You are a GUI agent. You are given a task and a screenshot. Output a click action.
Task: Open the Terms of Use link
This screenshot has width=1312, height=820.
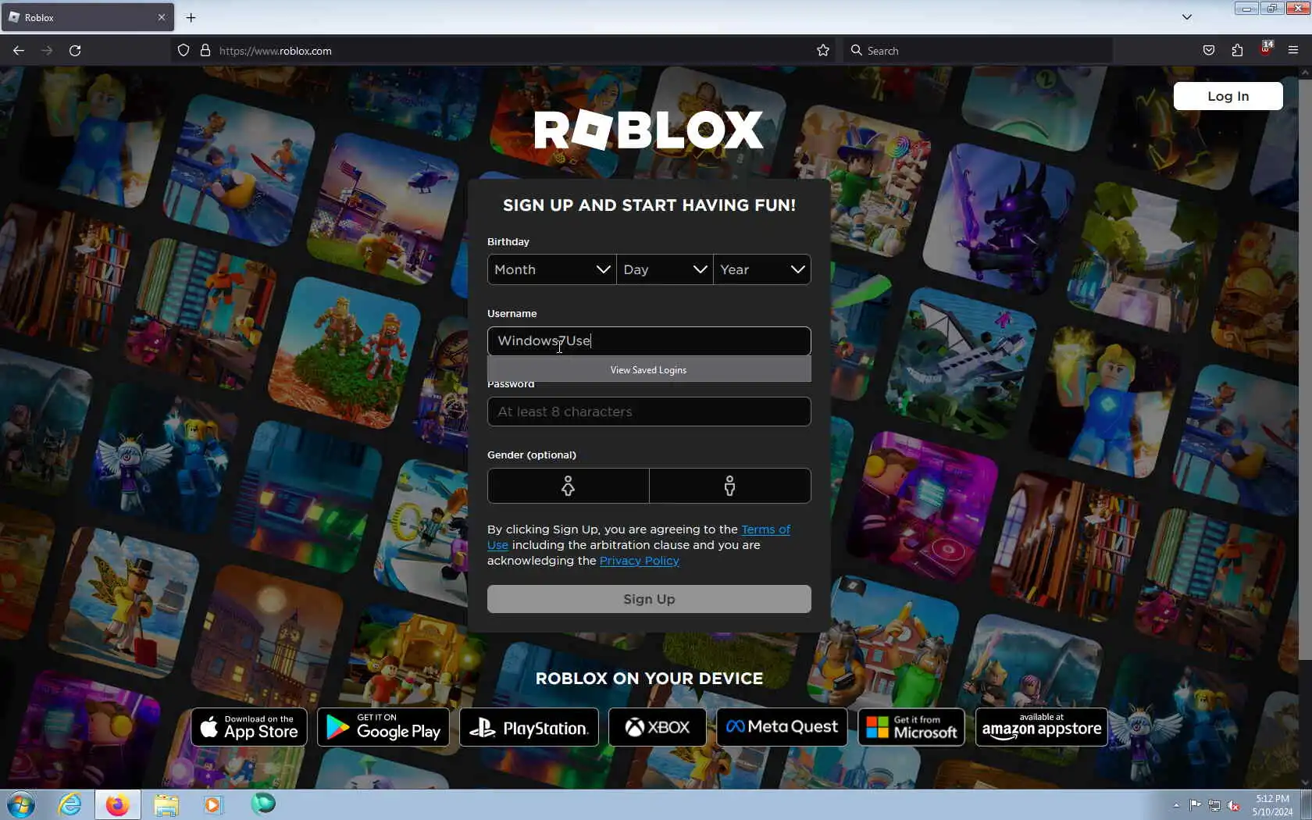(x=765, y=529)
